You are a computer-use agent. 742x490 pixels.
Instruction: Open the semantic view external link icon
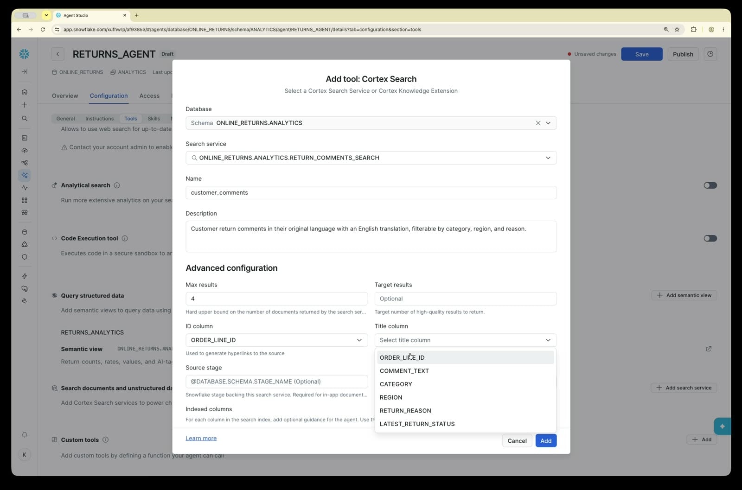pos(709,349)
